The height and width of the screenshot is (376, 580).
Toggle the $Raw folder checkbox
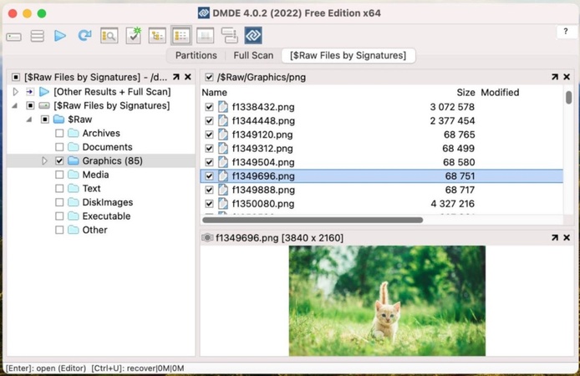(45, 119)
